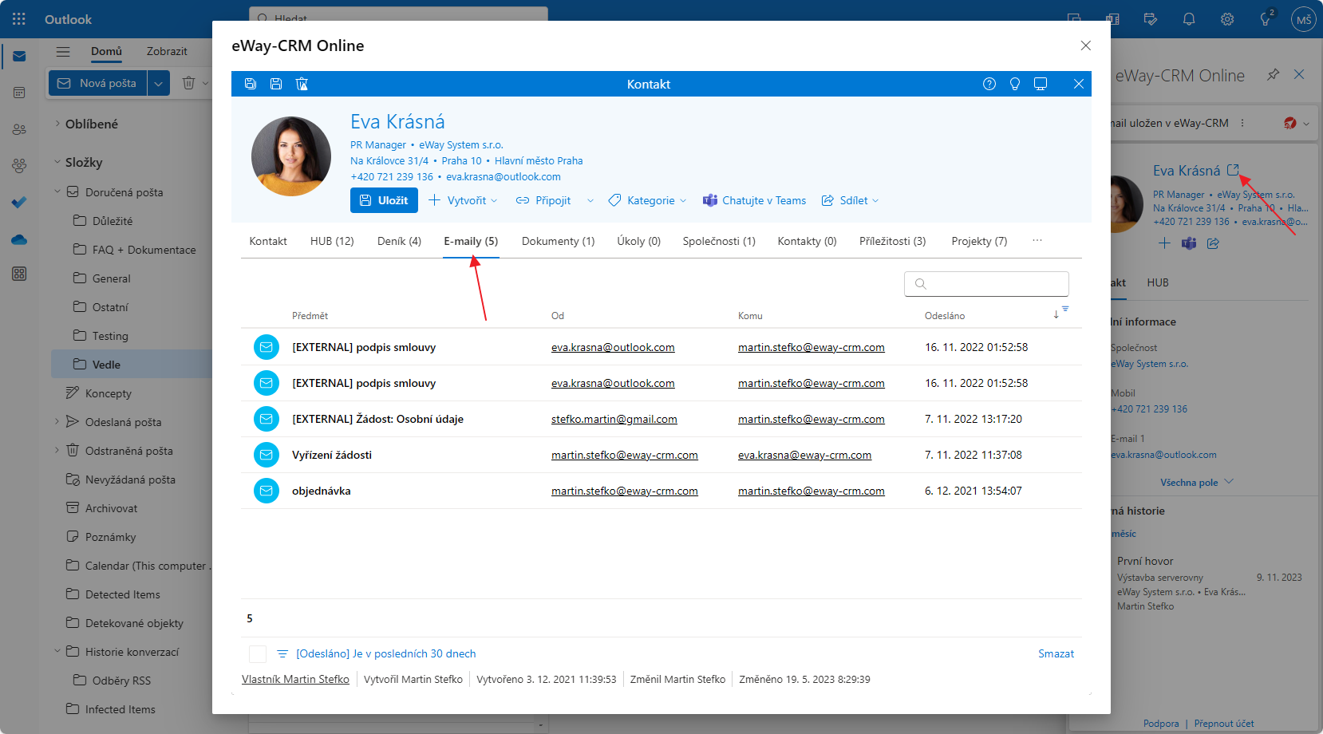Open Outlook notifications bell
This screenshot has width=1323, height=734.
(1189, 19)
